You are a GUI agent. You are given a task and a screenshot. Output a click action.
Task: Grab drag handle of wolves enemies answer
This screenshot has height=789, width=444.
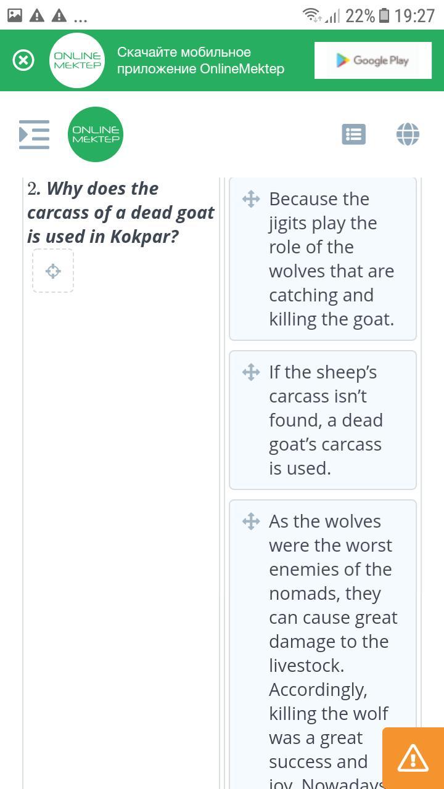tap(251, 521)
